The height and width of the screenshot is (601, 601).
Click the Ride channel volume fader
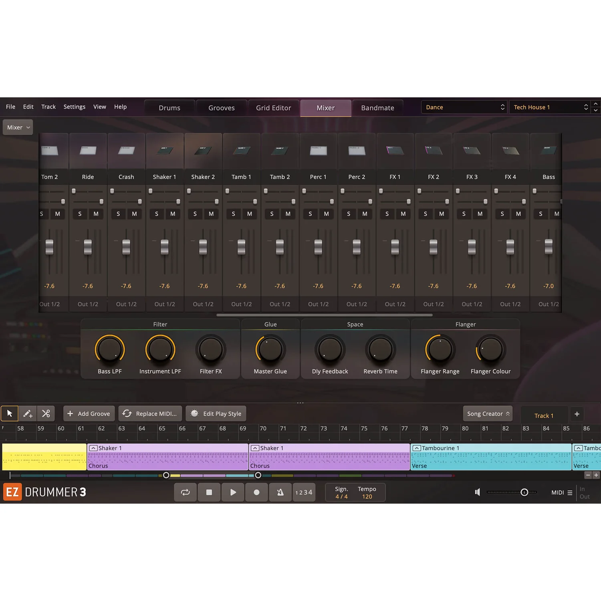tap(88, 247)
